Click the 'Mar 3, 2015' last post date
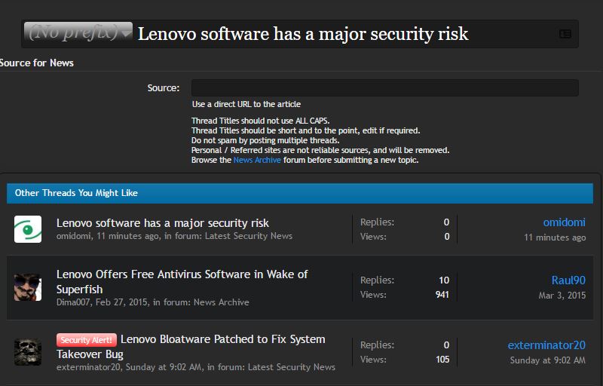This screenshot has height=386, width=603. [562, 296]
